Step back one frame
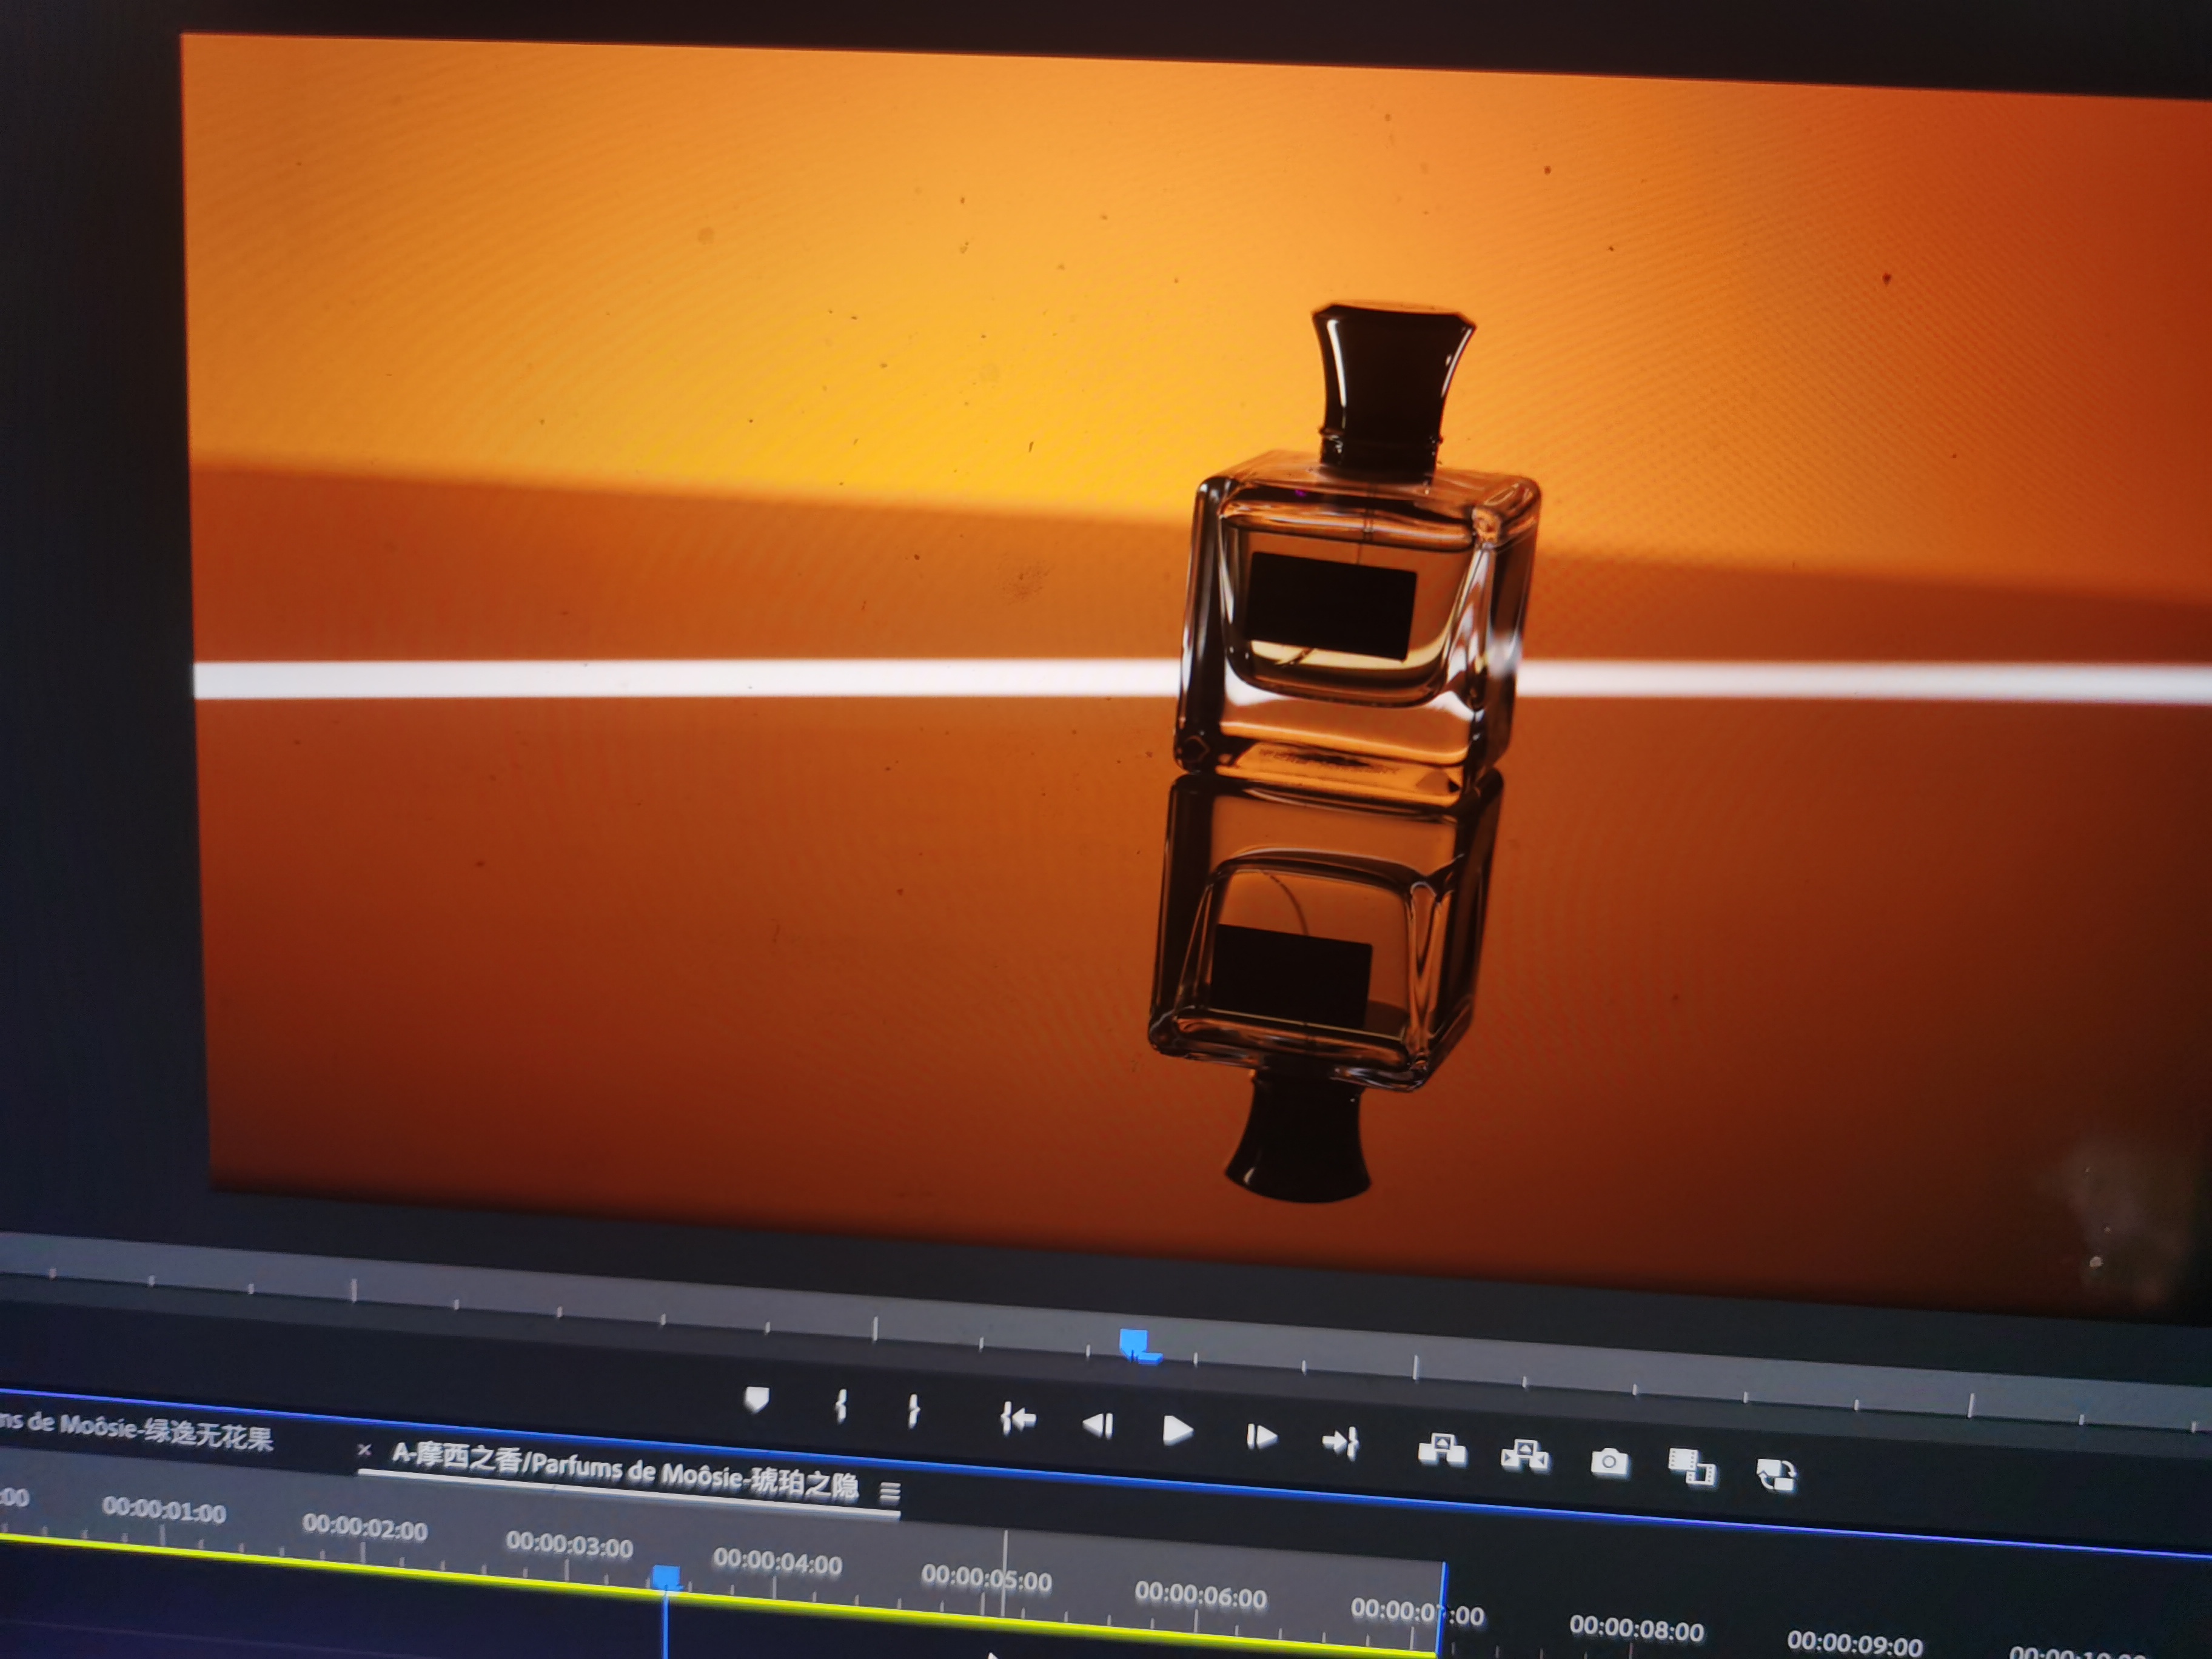The height and width of the screenshot is (1659, 2212). coord(1098,1425)
